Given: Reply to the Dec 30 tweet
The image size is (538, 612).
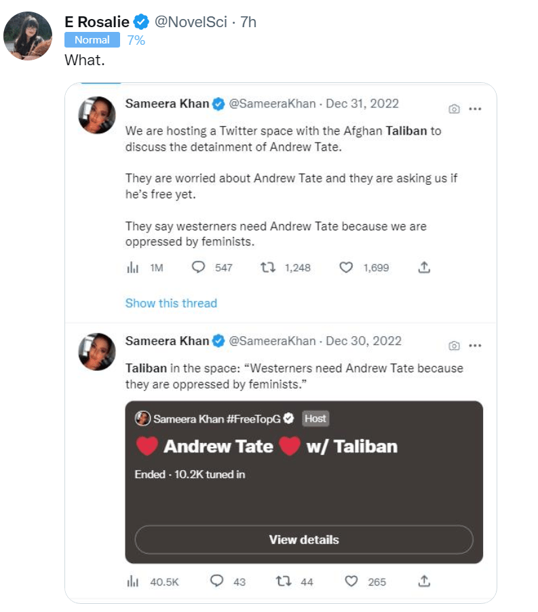Looking at the screenshot, I should coord(217,581).
